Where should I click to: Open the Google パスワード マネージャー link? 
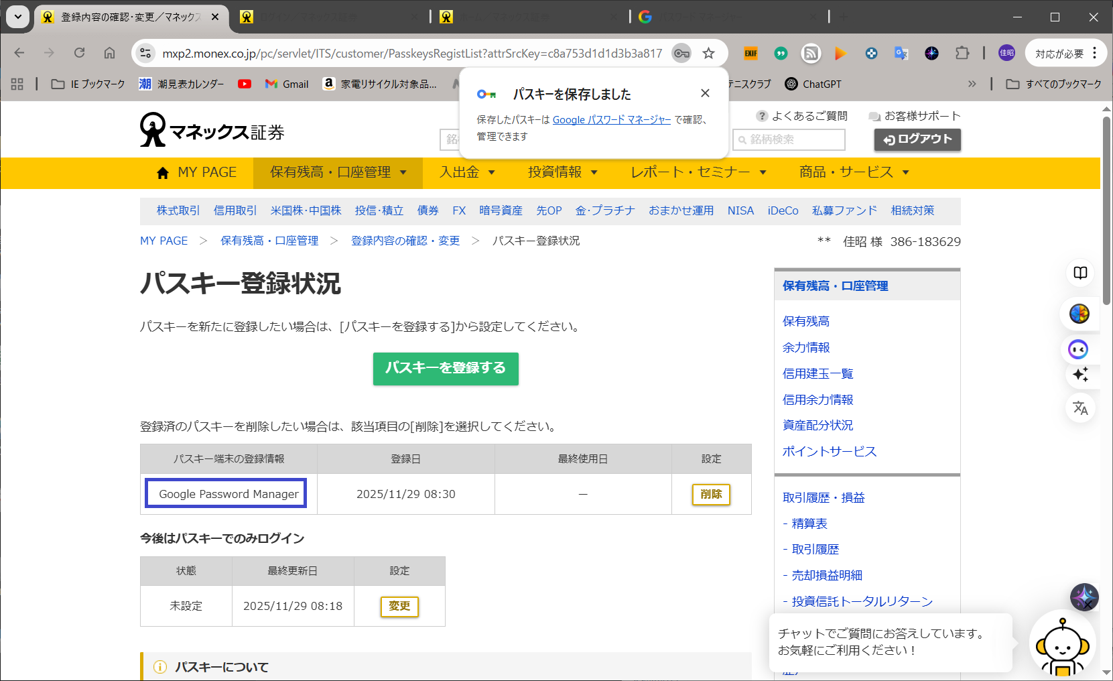(x=611, y=120)
